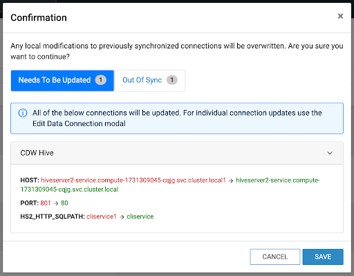The width and height of the screenshot is (354, 276).
Task: Click the green new host value
Action: click(170, 185)
